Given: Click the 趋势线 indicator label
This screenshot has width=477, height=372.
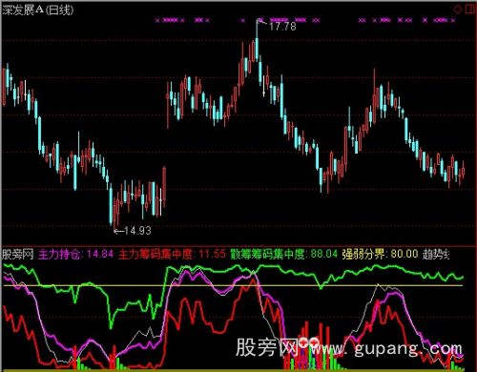Looking at the screenshot, I should 436,255.
